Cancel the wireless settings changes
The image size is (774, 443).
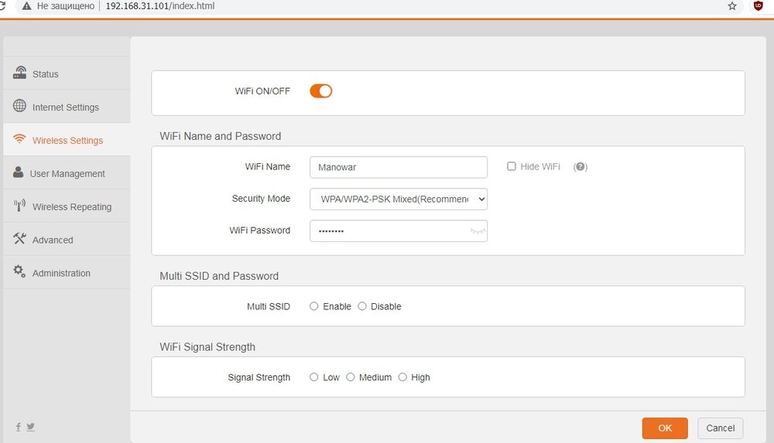click(720, 428)
